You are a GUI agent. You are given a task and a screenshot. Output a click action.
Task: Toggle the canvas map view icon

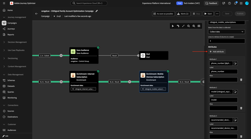pos(199,26)
